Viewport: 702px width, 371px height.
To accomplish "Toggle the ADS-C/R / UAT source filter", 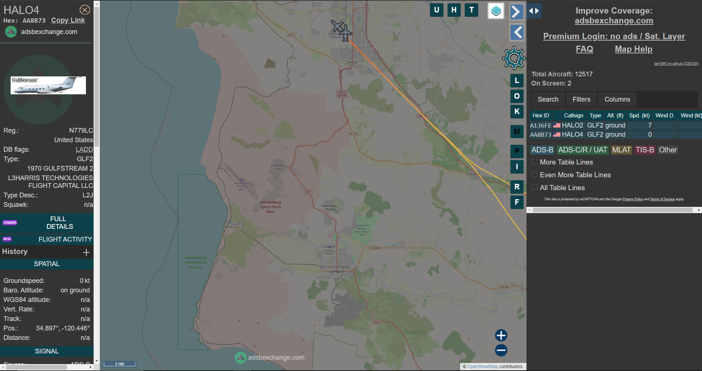I will pyautogui.click(x=582, y=150).
